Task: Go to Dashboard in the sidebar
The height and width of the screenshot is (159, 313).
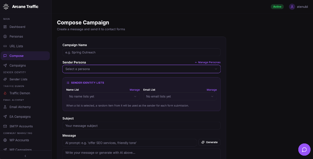Action: point(25,27)
